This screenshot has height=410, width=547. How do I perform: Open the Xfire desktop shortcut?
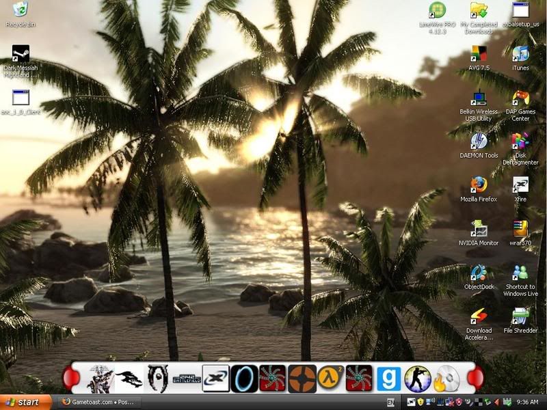pyautogui.click(x=520, y=190)
